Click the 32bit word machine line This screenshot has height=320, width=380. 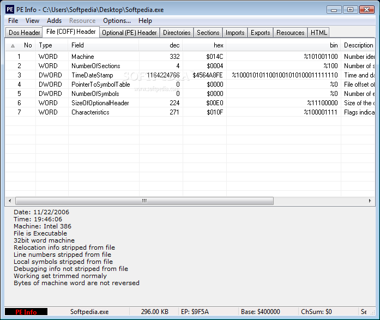[44, 240]
